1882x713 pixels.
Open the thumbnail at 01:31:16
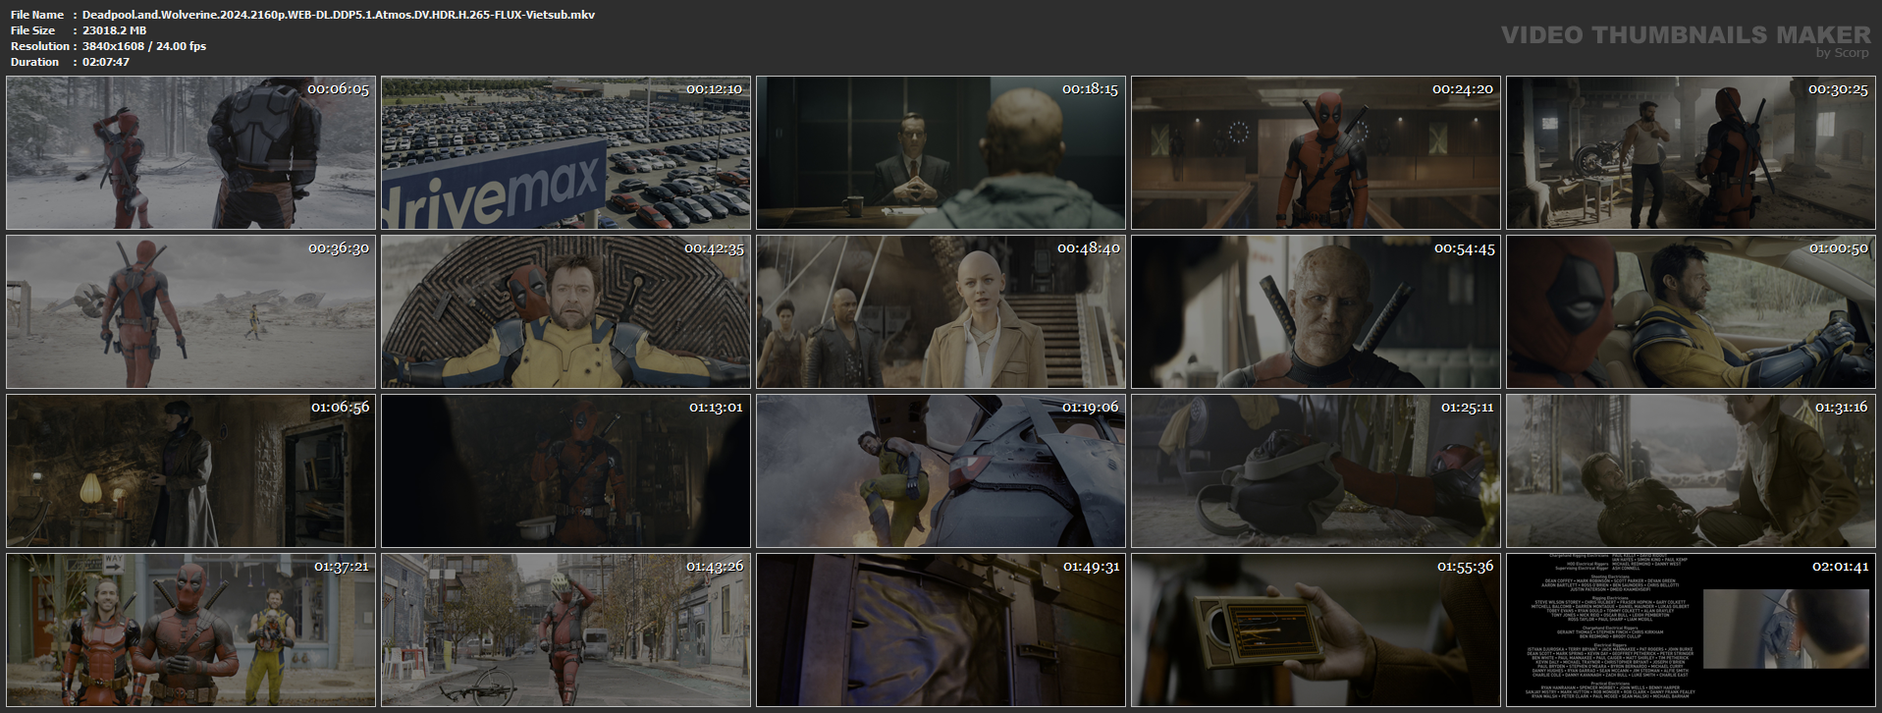pyautogui.click(x=1691, y=471)
